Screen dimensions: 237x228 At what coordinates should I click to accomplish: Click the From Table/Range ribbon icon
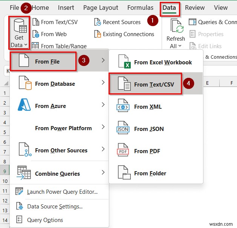(x=35, y=46)
